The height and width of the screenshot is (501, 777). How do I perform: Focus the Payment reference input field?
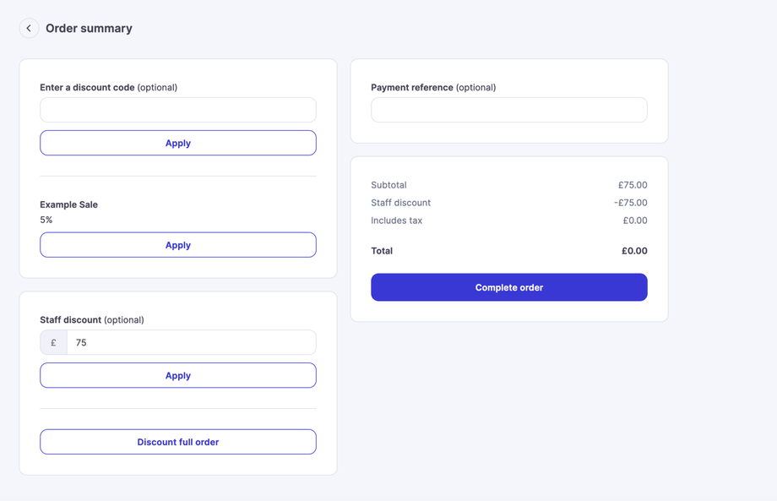coord(509,110)
